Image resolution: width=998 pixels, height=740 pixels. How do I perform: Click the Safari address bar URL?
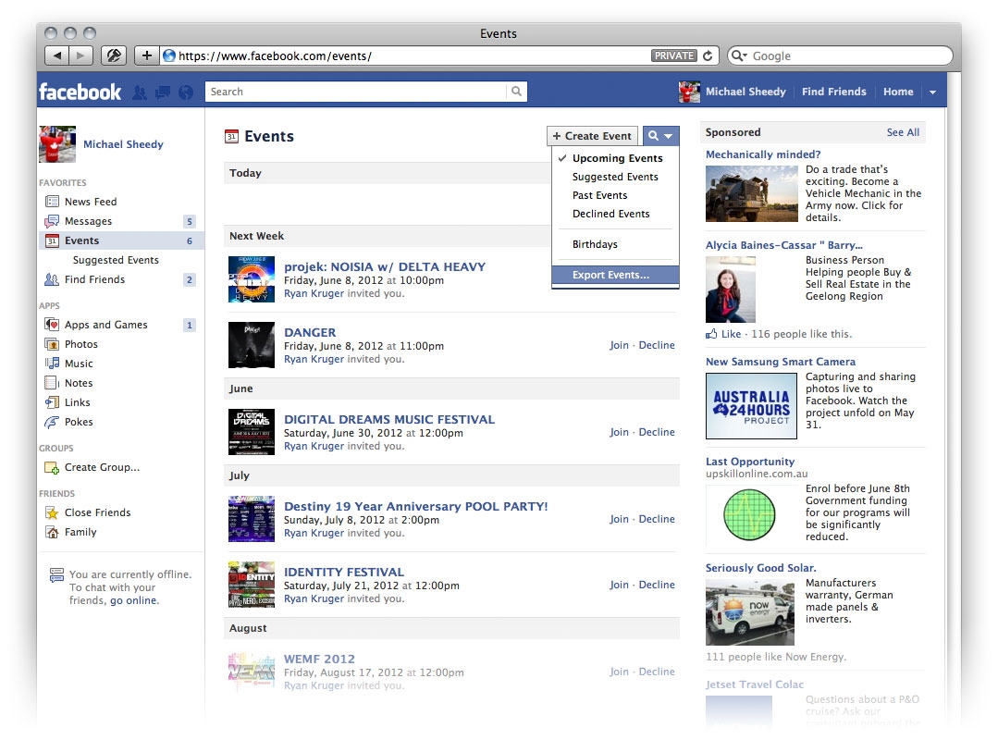pos(275,56)
